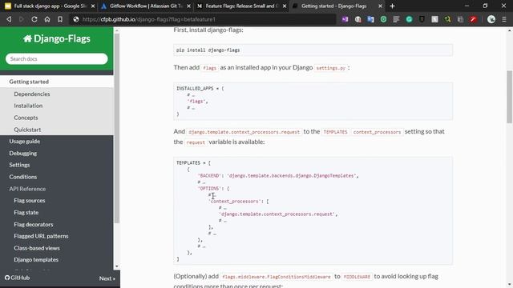Close the Gitflow Workflow tab
The image size is (513, 288).
(188, 6)
